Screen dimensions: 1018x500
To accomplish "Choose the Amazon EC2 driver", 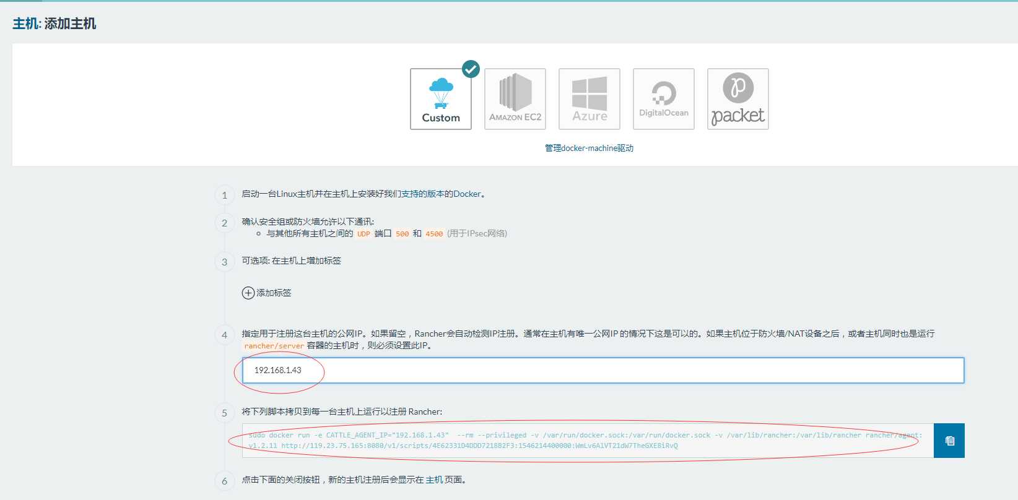I will (x=515, y=99).
